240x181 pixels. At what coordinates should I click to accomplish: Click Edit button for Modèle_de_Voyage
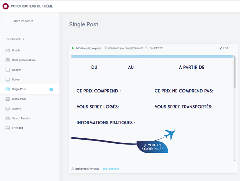click(224, 48)
